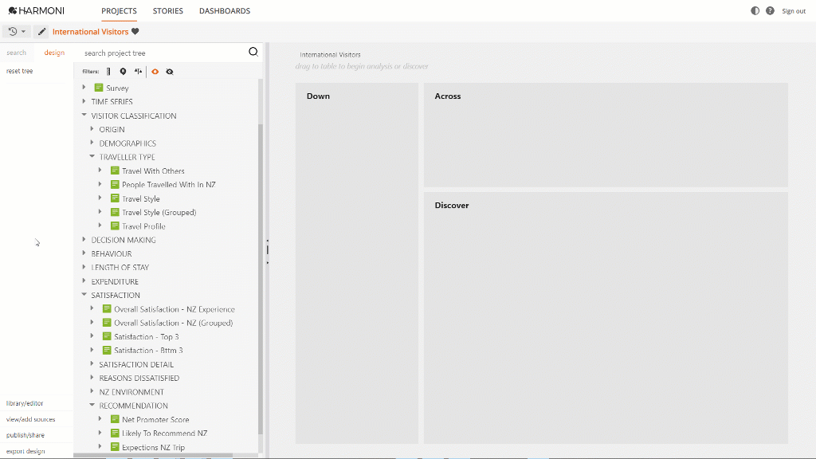
Task: Open view/add sources
Action: click(31, 419)
